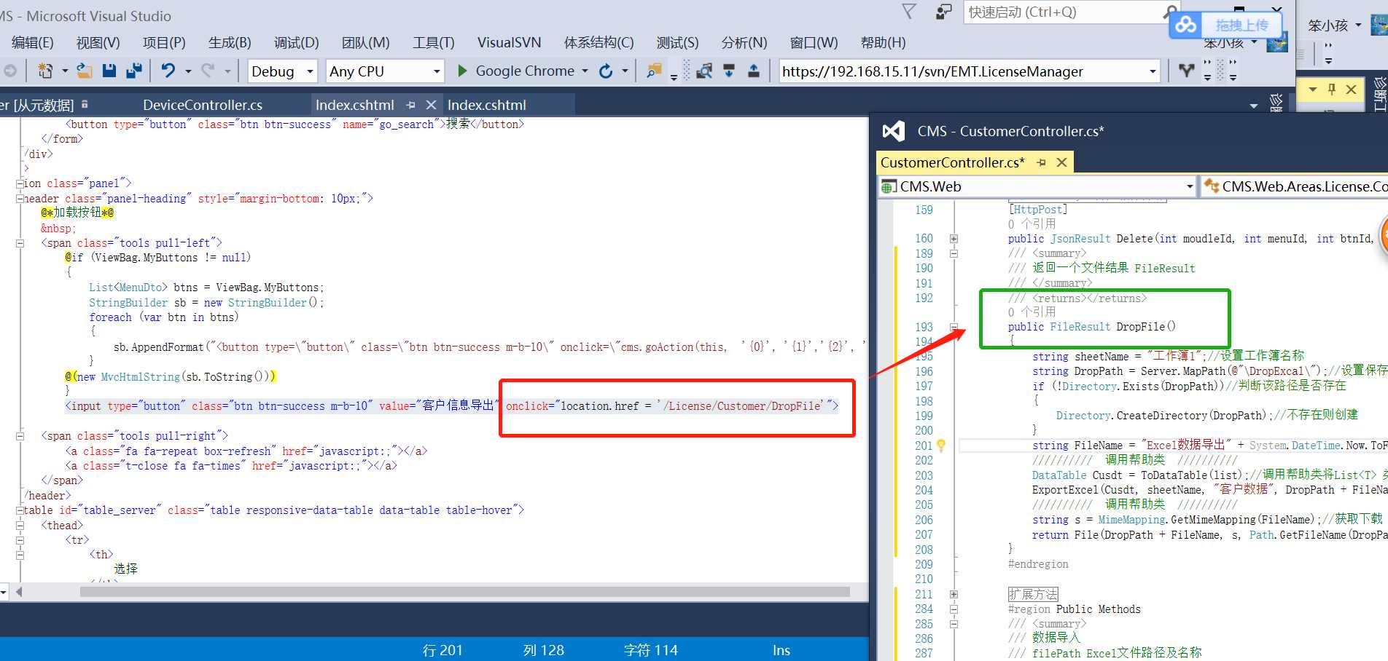This screenshot has width=1388, height=661.
Task: Collapse the panel-heading header block
Action: click(x=20, y=199)
